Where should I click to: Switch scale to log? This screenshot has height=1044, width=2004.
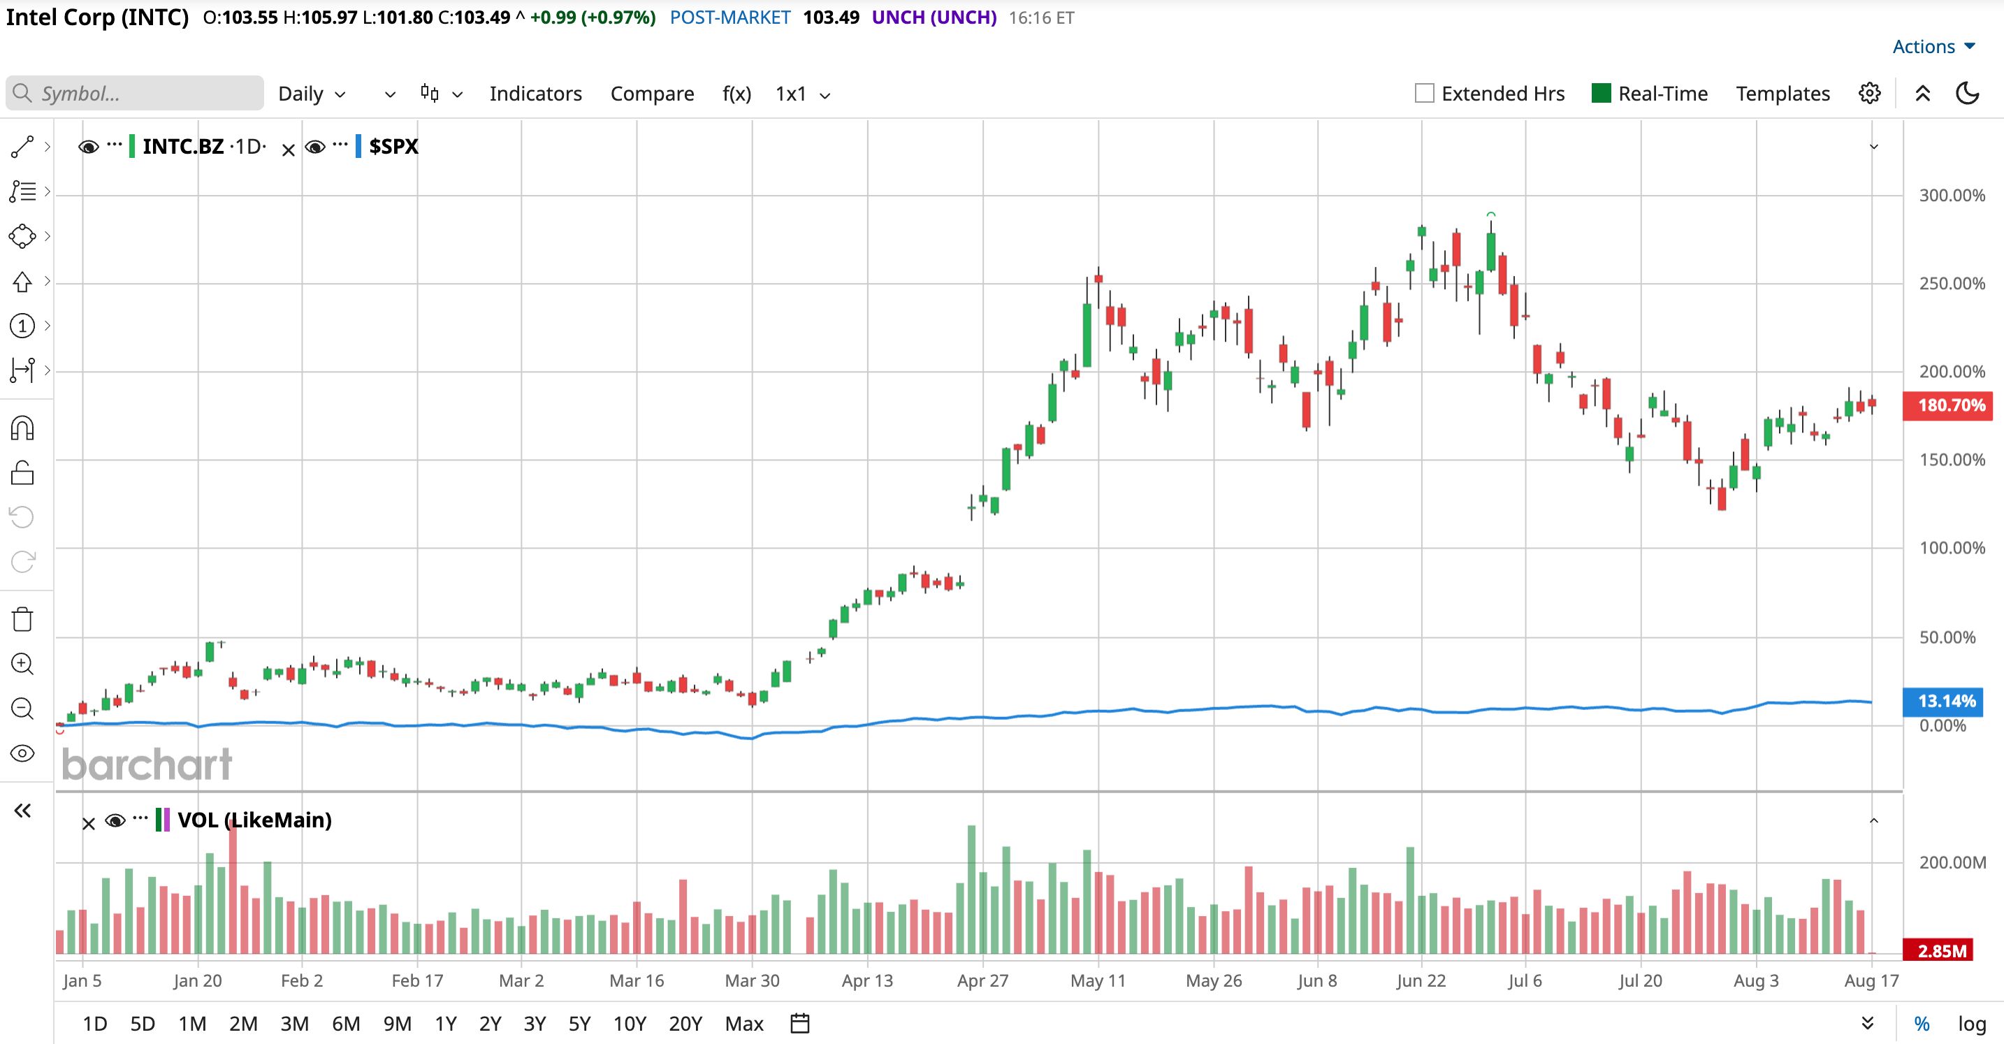point(1971,1024)
